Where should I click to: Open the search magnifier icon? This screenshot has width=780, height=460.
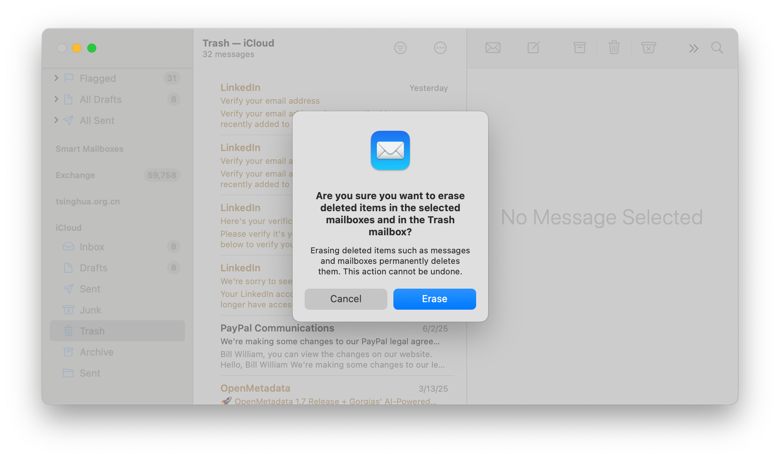tap(717, 48)
